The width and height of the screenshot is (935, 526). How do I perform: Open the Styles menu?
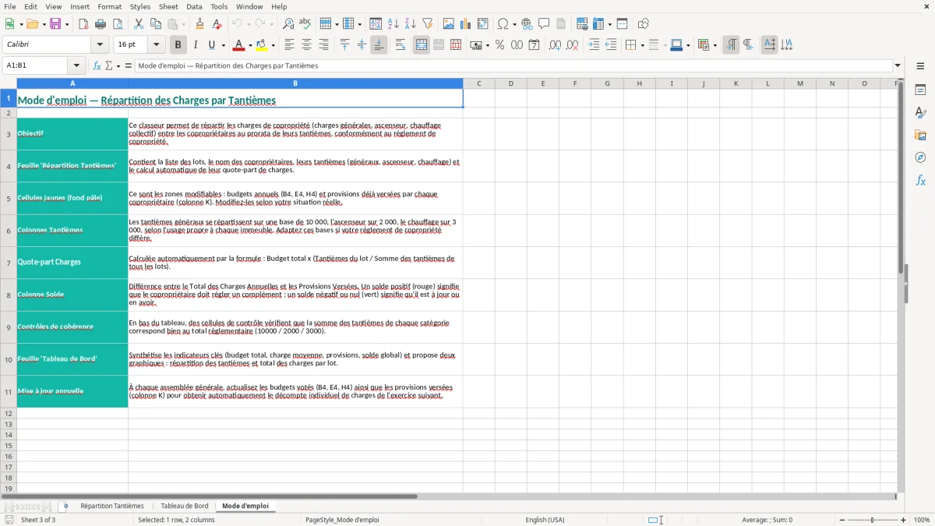point(140,6)
